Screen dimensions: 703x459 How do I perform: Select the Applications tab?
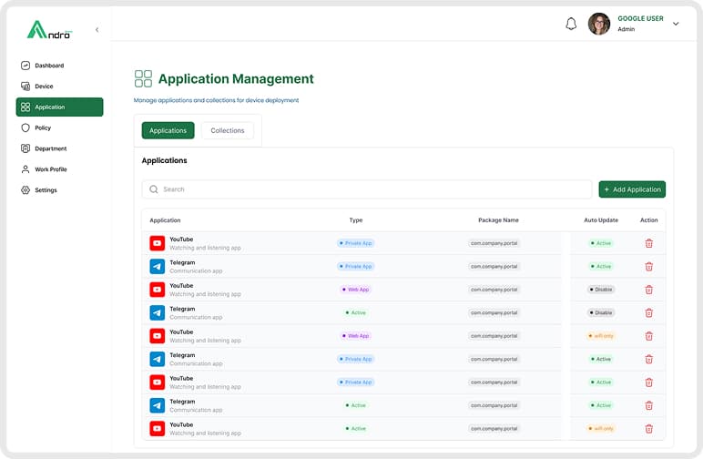coord(168,130)
